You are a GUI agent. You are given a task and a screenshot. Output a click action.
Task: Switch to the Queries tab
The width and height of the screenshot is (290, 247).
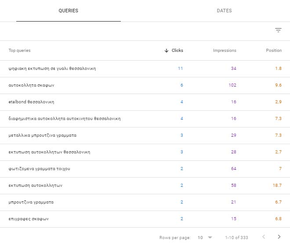68,11
